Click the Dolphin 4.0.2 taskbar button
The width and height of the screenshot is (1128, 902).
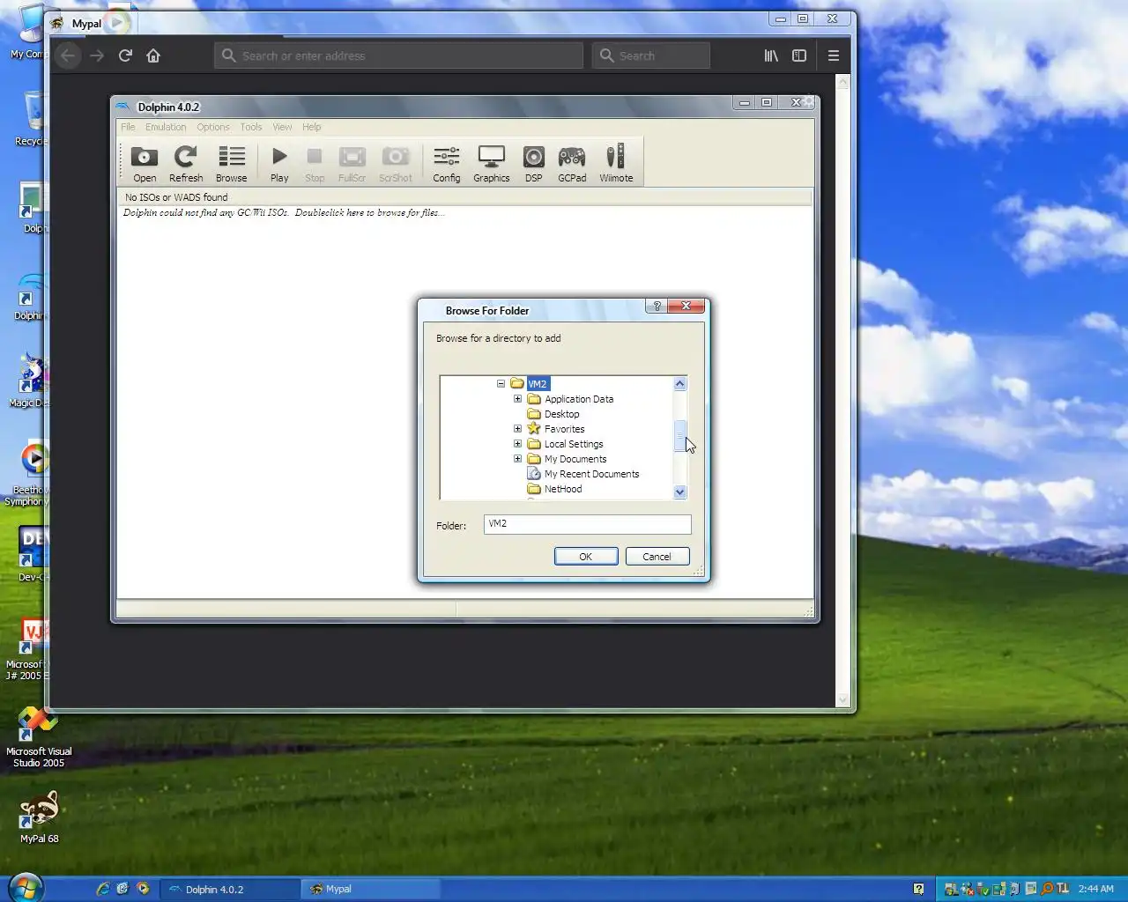point(229,889)
